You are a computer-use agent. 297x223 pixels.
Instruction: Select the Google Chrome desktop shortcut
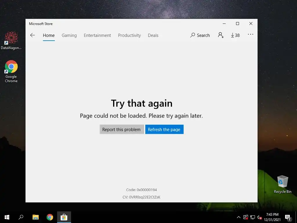coord(11,71)
